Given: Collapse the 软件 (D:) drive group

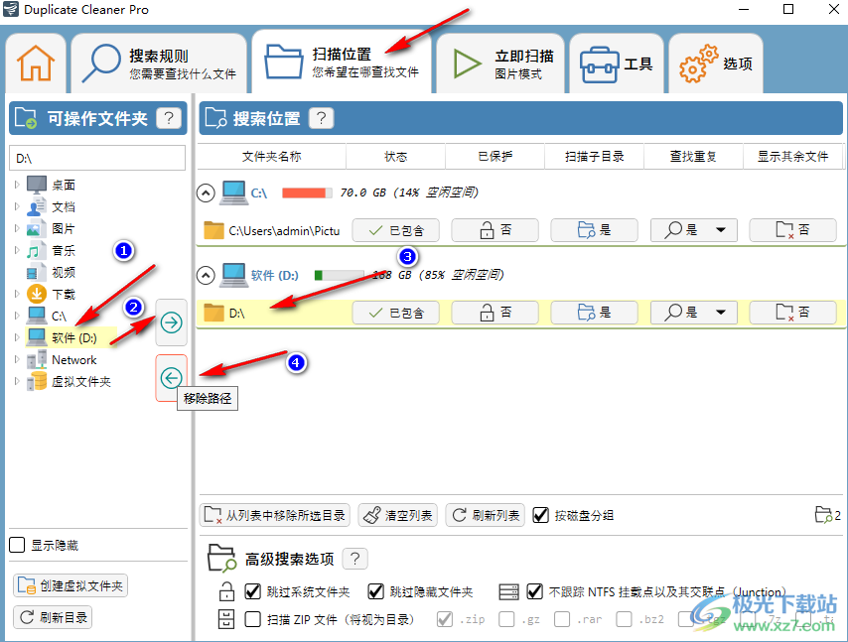Looking at the screenshot, I should coord(206,275).
